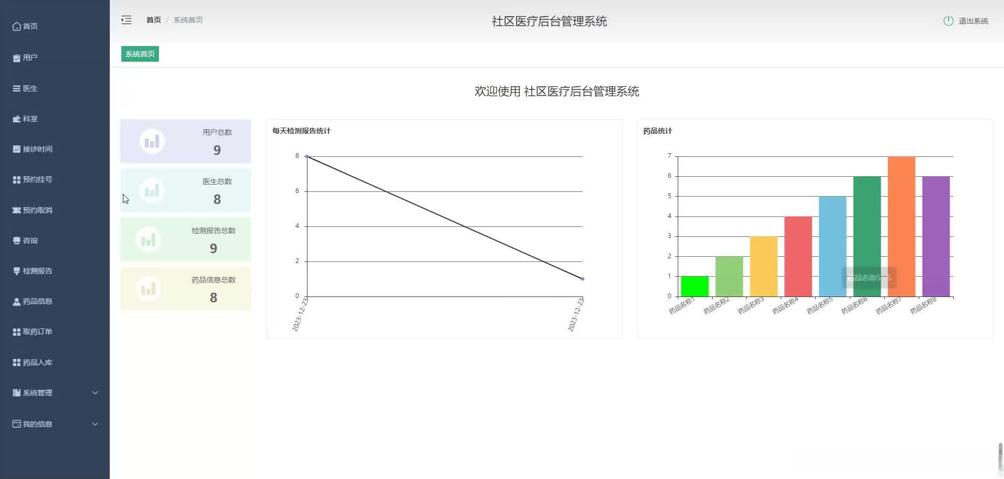
Task: Click the light blue 药品名称5 bar
Action: coord(832,247)
